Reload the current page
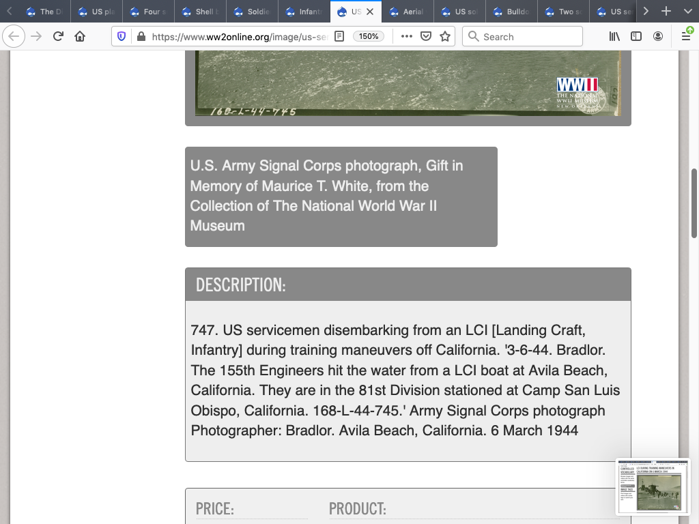Screen dimensions: 699x524 click(x=58, y=37)
